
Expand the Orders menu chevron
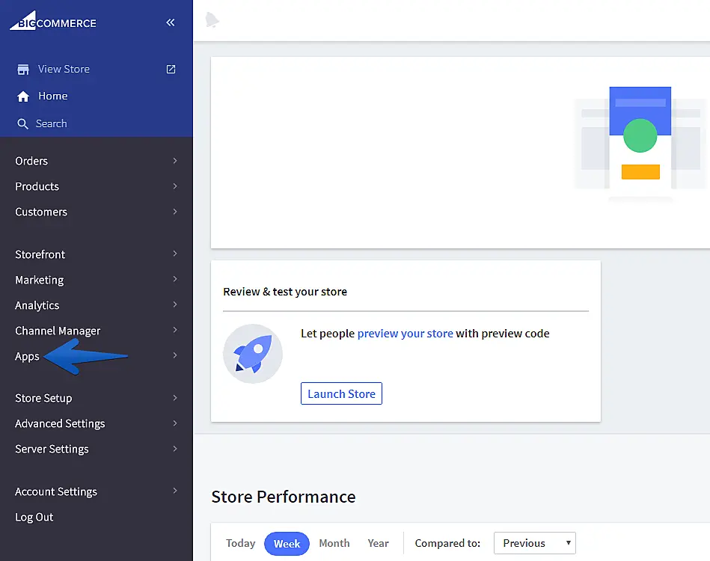(x=175, y=161)
